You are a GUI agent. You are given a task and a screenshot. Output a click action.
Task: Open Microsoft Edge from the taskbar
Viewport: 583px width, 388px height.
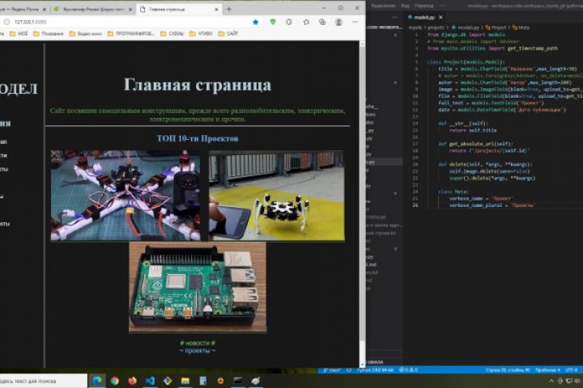click(97, 381)
